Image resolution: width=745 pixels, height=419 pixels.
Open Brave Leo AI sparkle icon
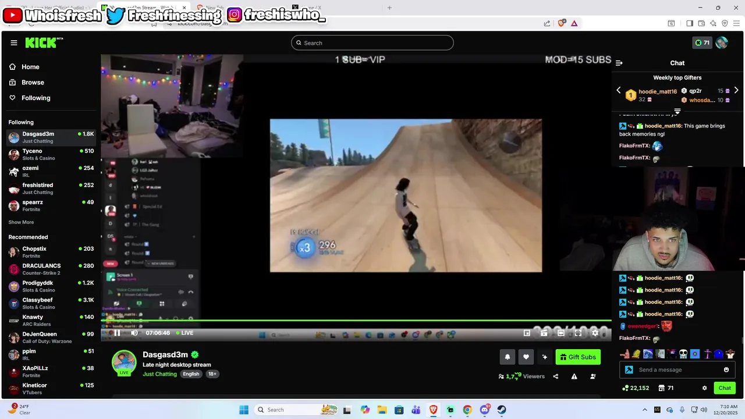pos(713,23)
